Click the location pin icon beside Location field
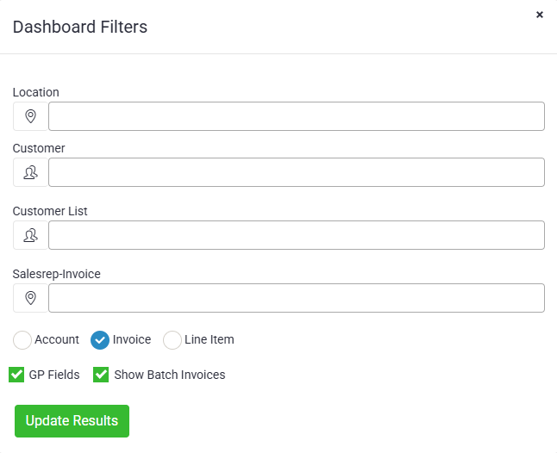The height and width of the screenshot is (453, 557). point(30,116)
